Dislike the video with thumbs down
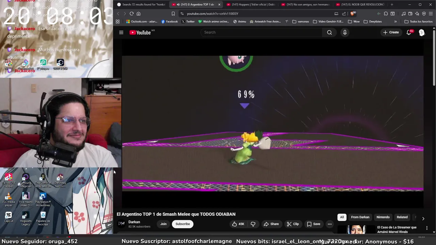 point(253,224)
